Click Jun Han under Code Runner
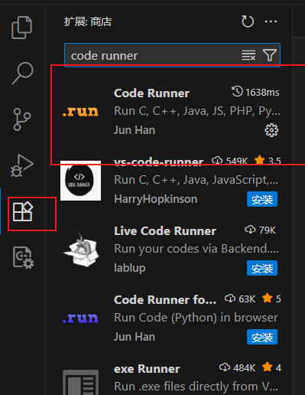 point(135,130)
